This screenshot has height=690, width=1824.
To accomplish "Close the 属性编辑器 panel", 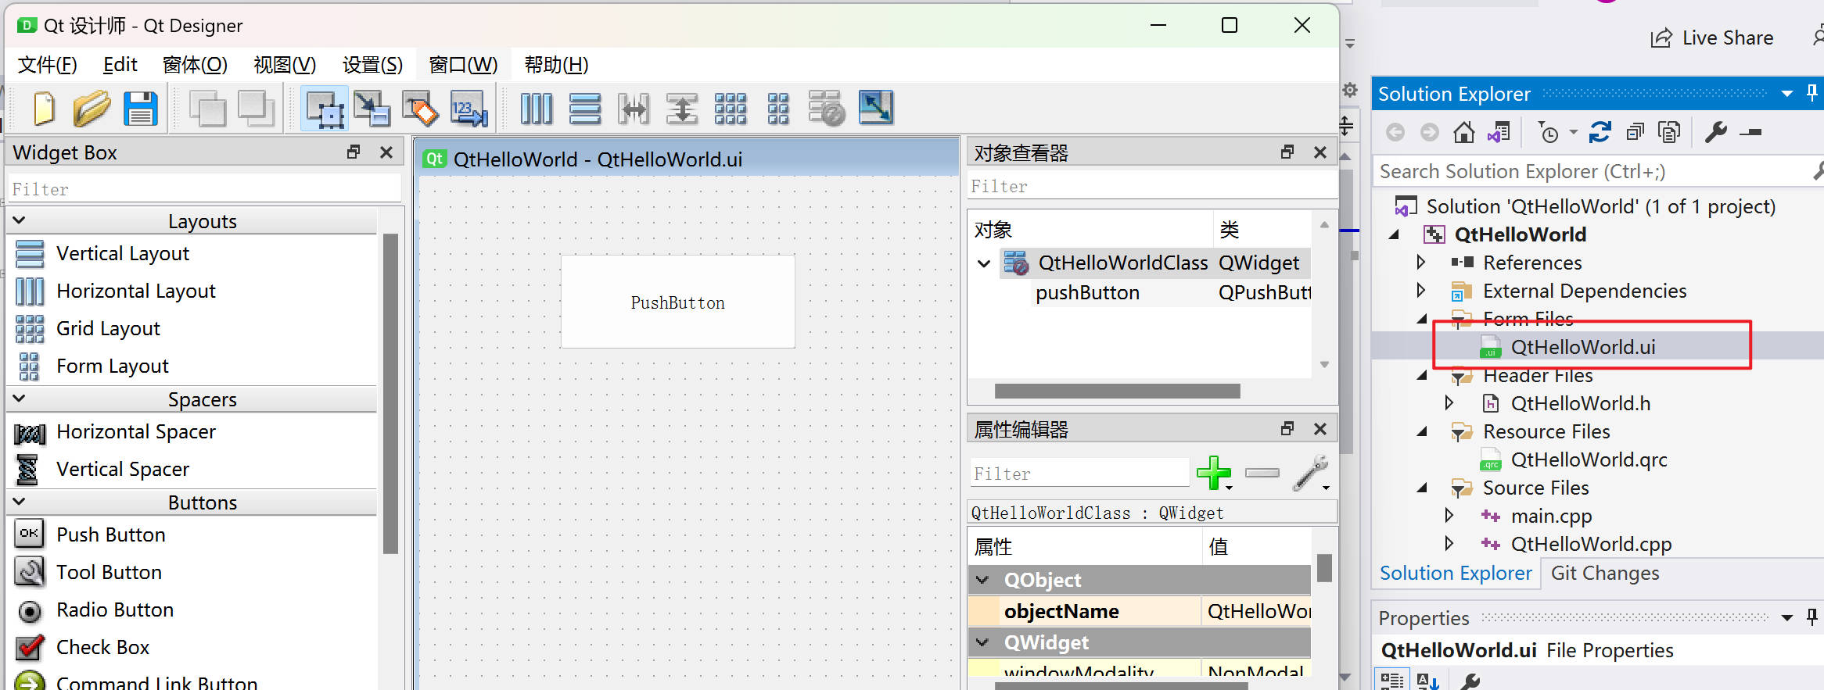I will [1320, 428].
